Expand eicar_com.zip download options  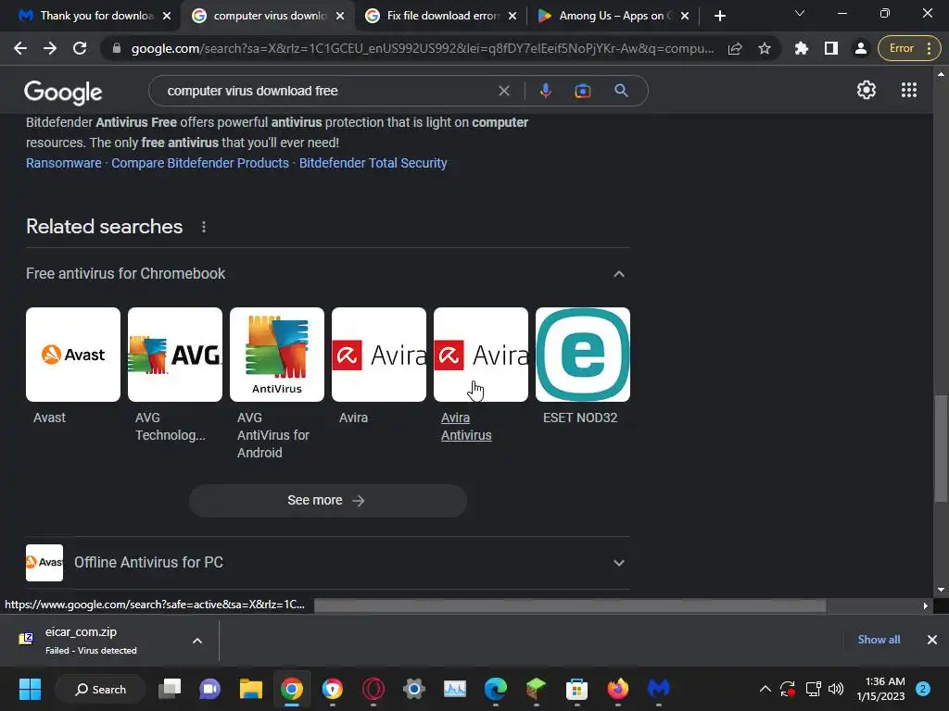click(x=197, y=641)
